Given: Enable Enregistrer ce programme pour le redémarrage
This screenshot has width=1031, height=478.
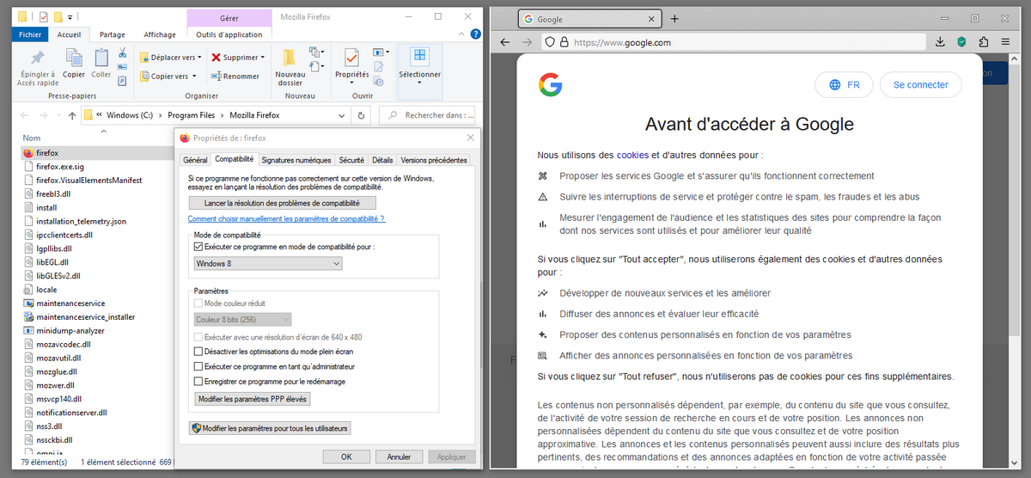Looking at the screenshot, I should pos(199,381).
